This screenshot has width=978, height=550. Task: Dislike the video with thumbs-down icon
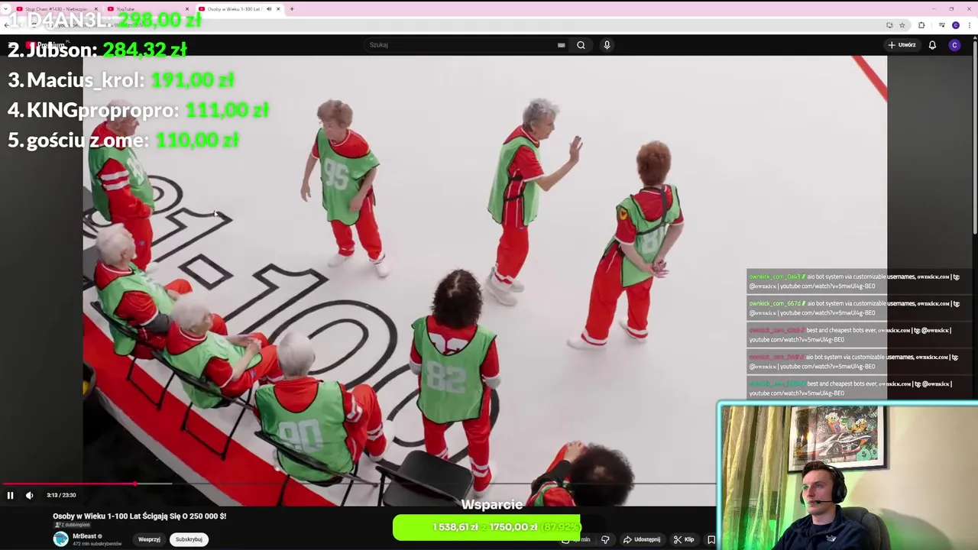605,539
